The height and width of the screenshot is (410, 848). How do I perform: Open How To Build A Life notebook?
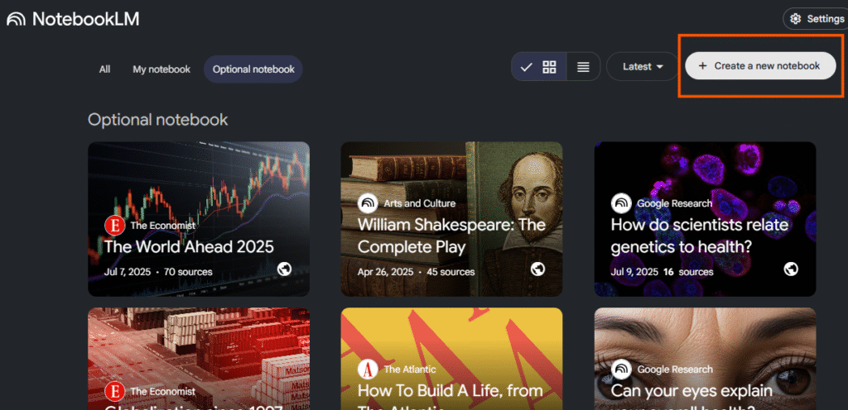tap(451, 390)
